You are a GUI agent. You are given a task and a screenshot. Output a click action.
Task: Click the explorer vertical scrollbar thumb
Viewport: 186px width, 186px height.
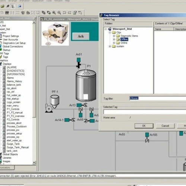pyautogui.click(x=34, y=71)
